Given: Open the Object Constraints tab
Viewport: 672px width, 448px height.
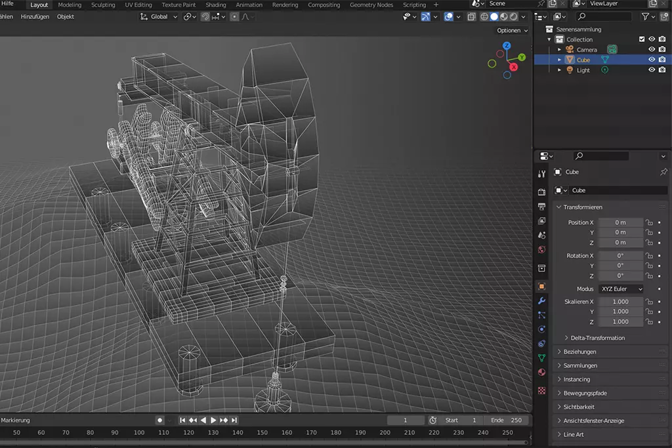Looking at the screenshot, I should click(541, 344).
